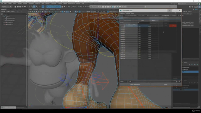Select by hierarchy mode icon

point(32,7)
